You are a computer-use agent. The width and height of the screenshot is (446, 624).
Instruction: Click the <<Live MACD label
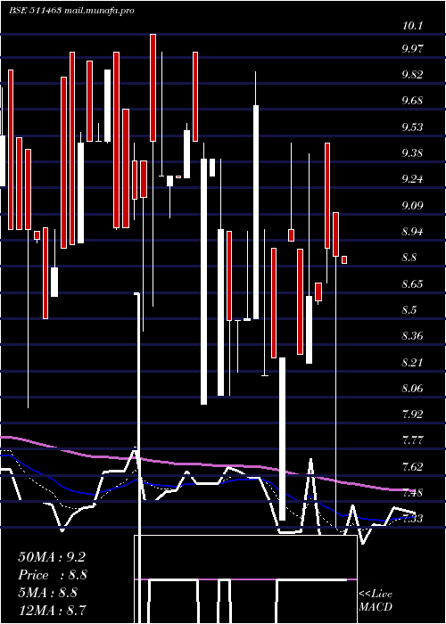(x=376, y=600)
